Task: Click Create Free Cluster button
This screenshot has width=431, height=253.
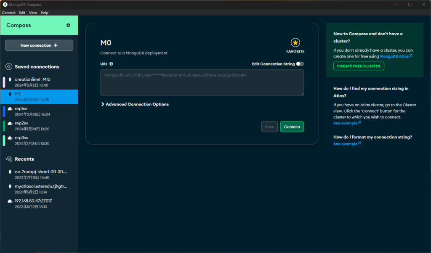Action: point(359,66)
